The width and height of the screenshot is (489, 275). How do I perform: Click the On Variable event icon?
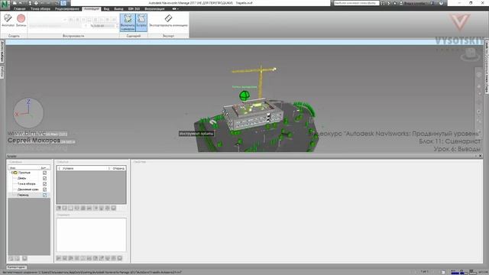pos(89,208)
